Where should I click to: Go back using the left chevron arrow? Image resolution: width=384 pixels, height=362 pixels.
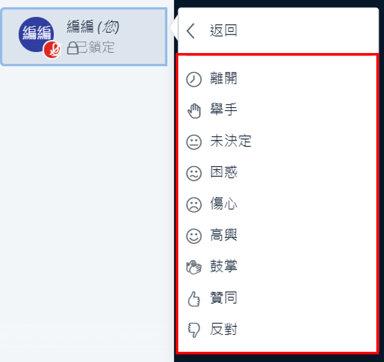(190, 31)
